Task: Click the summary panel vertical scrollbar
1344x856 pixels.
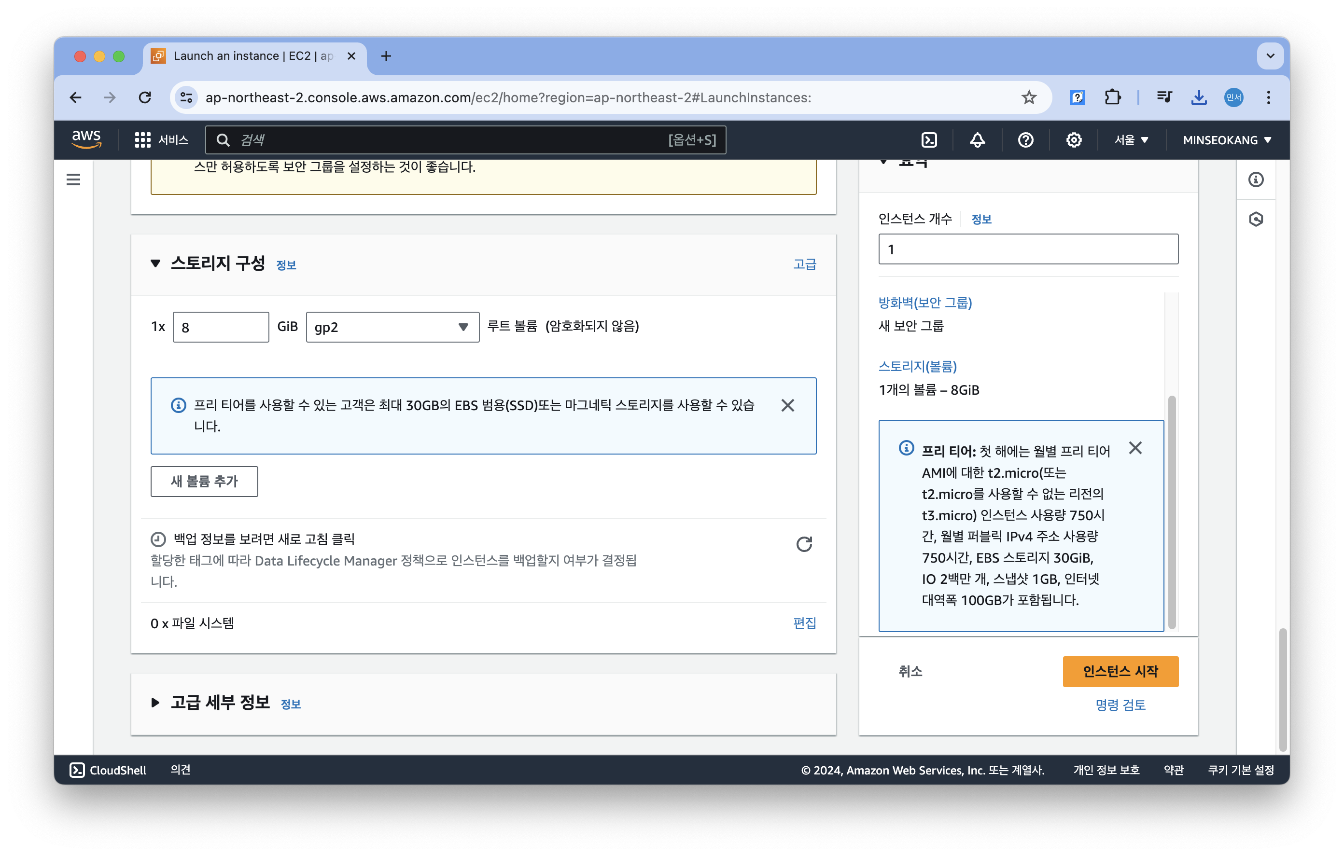Action: (1172, 511)
